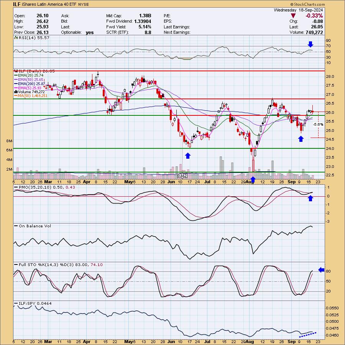Select the 30 level on RSI axis

(x=329, y=58)
